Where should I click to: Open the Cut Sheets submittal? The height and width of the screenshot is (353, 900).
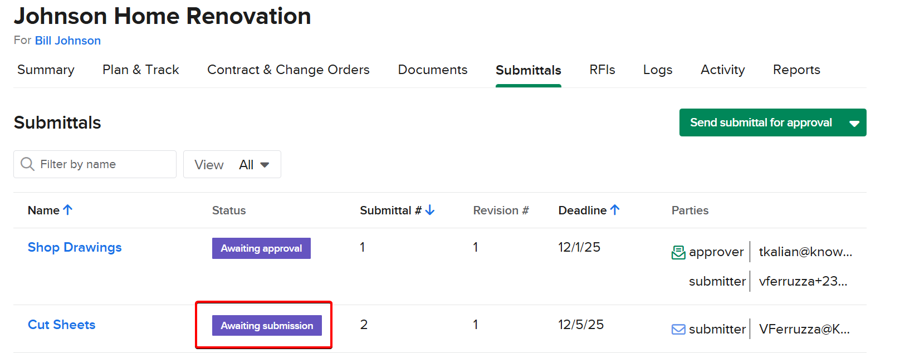pyautogui.click(x=62, y=325)
